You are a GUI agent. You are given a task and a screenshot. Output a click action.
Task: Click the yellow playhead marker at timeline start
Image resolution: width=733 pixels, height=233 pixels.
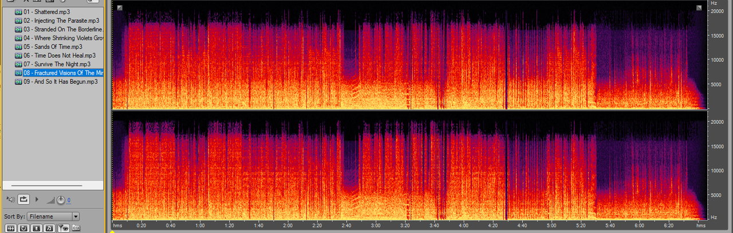pos(112,231)
